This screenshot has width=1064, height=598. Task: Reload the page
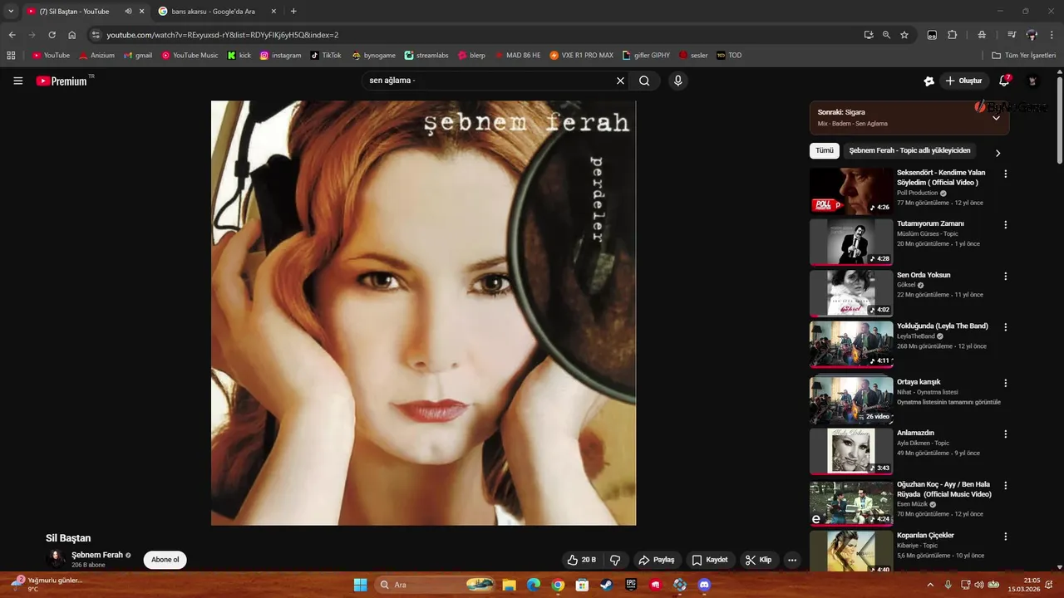(52, 35)
